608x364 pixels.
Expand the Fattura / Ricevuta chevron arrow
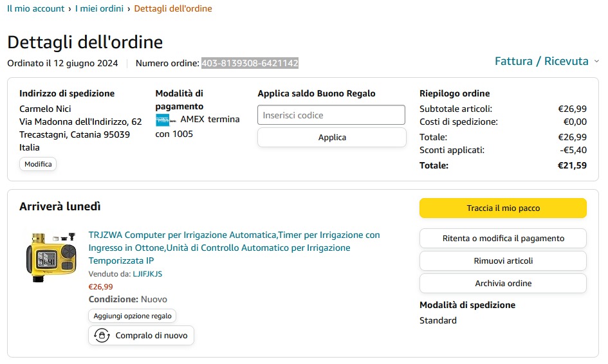[x=596, y=62]
